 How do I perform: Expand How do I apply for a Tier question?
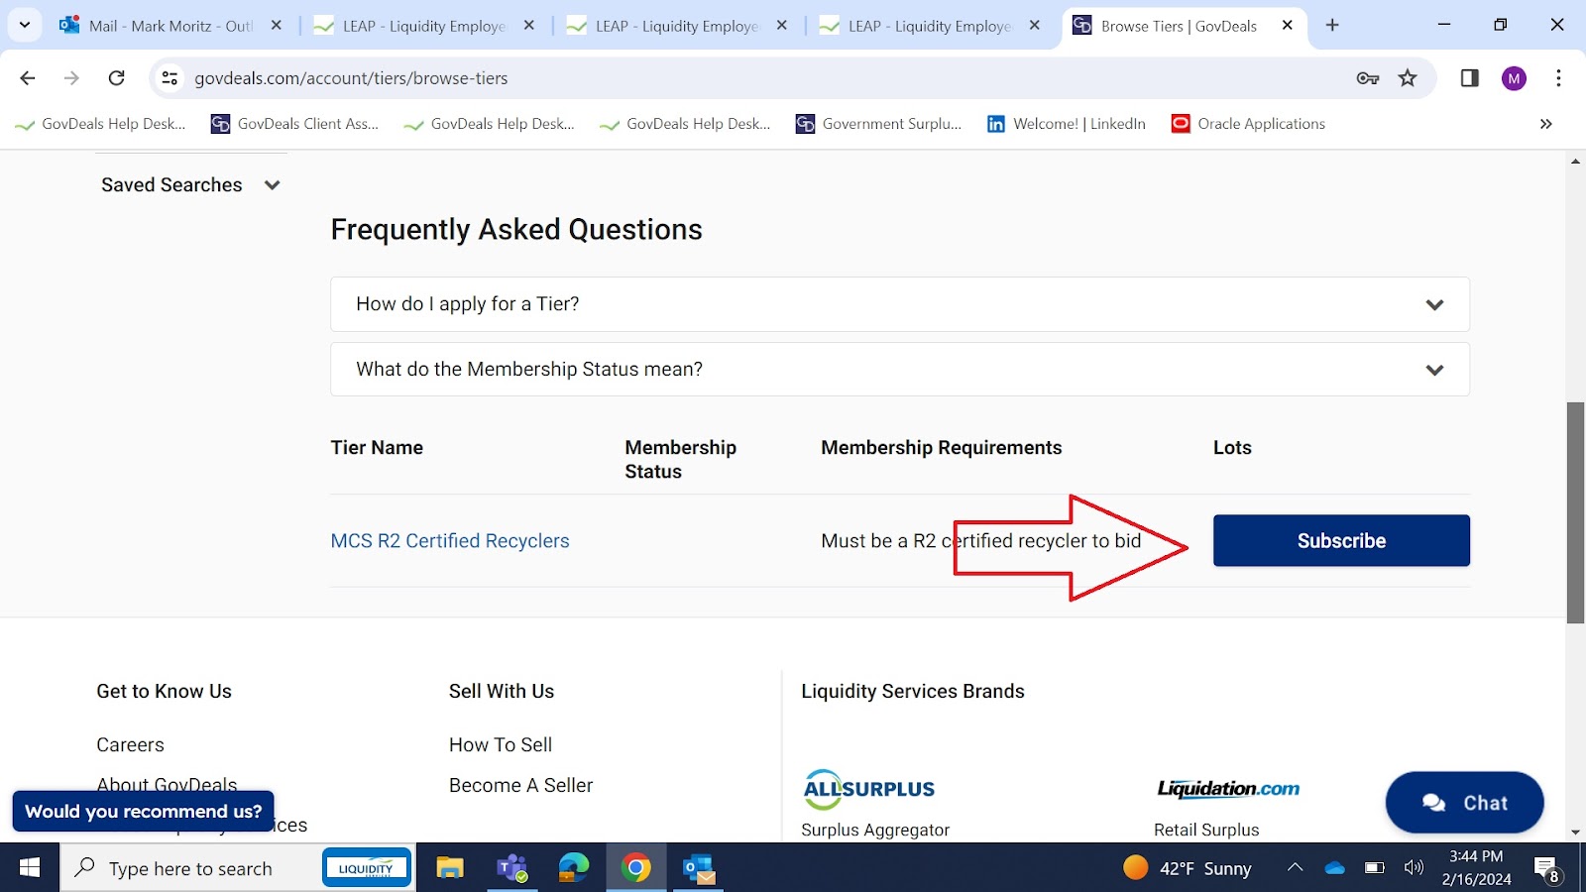pos(900,304)
